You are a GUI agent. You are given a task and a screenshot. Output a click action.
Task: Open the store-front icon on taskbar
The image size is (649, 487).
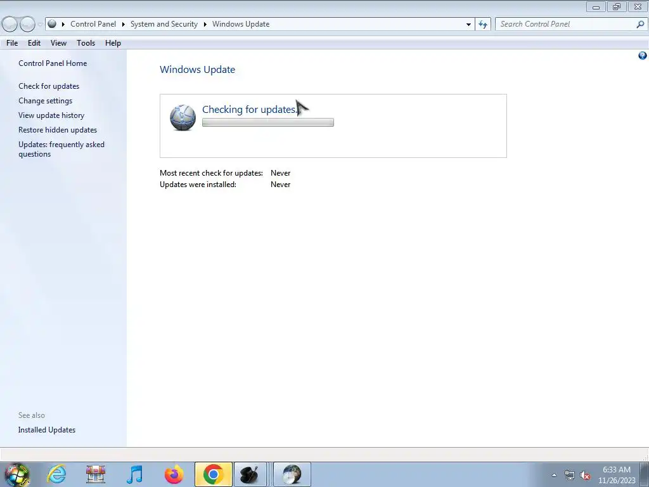96,474
